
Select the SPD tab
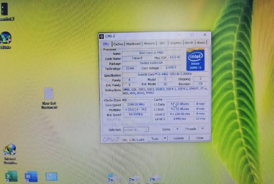(x=162, y=43)
